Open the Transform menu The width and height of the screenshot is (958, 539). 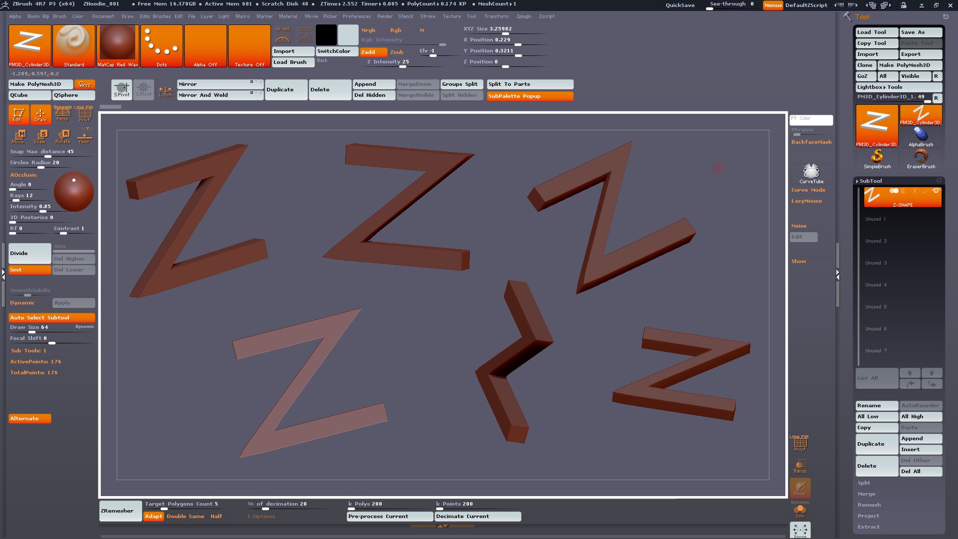[x=496, y=16]
